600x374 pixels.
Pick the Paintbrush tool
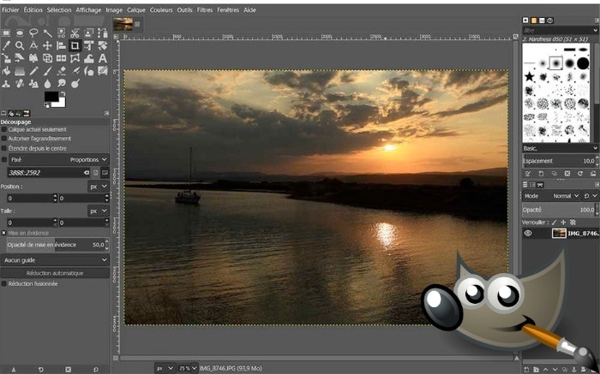click(x=47, y=71)
